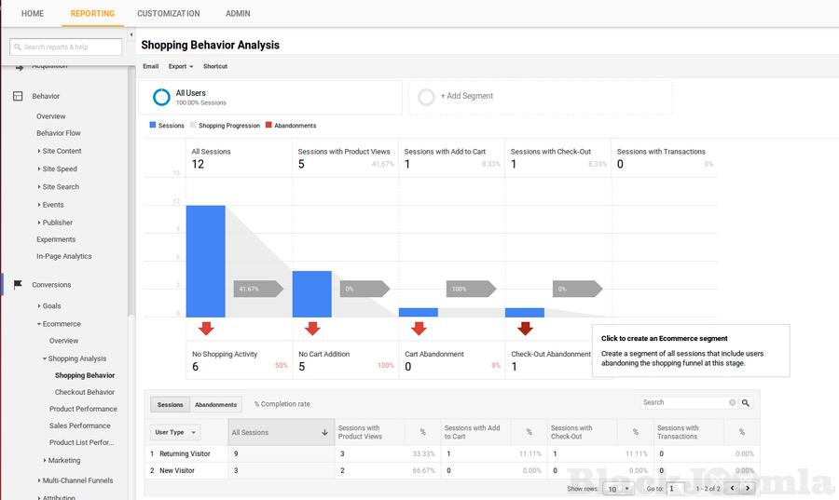Viewport: 839px width, 500px height.
Task: Clear the table search with the X icon
Action: pyautogui.click(x=733, y=403)
